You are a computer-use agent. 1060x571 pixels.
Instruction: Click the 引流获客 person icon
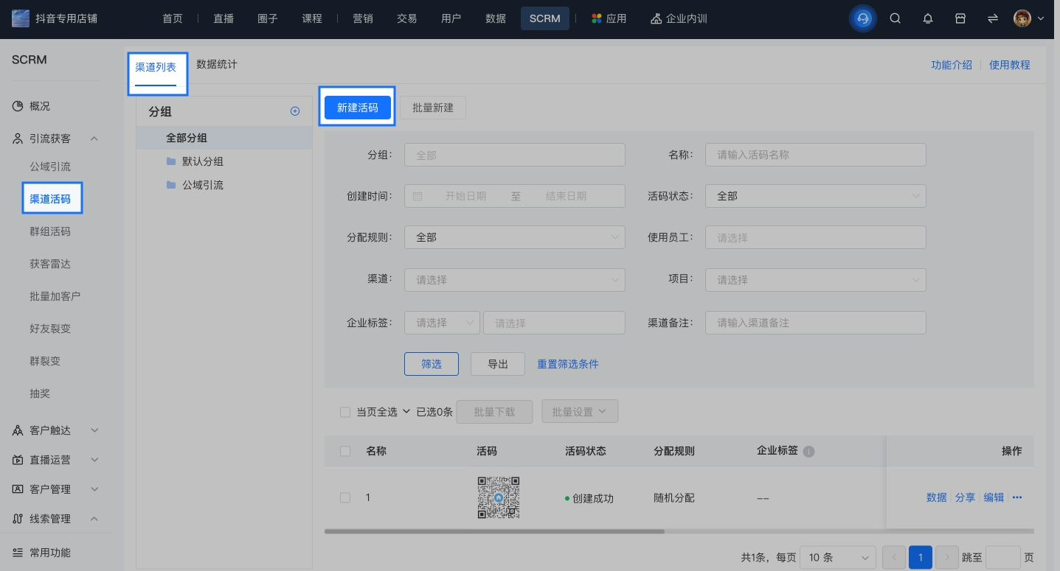point(18,139)
